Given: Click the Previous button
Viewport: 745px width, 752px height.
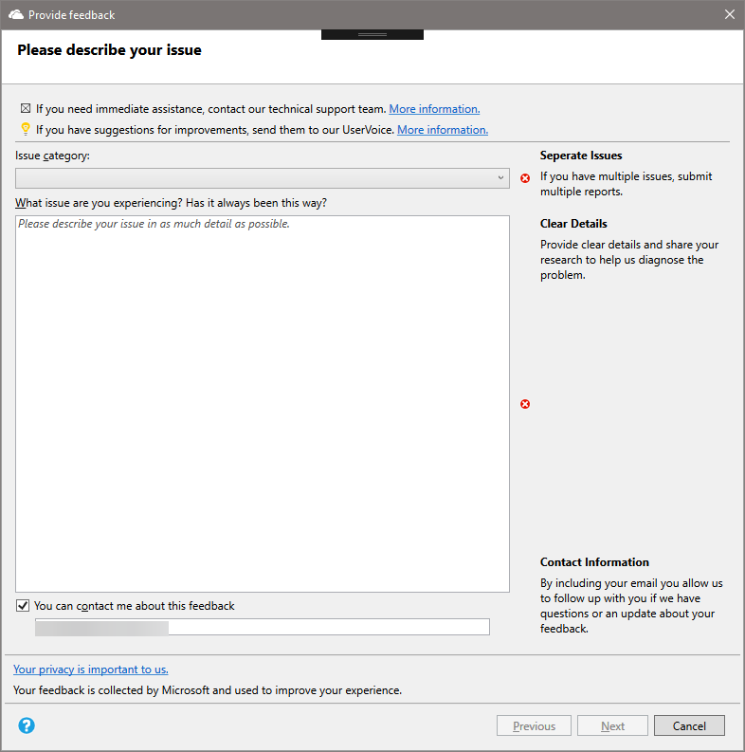Looking at the screenshot, I should coord(534,726).
